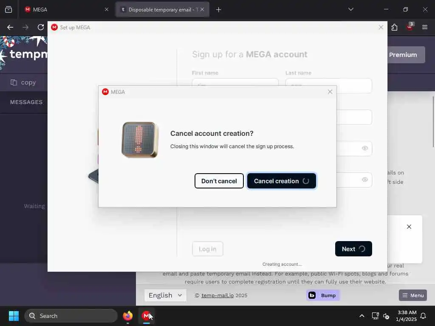Image resolution: width=435 pixels, height=326 pixels.
Task: Click the network status tray icon
Action: coord(375,316)
